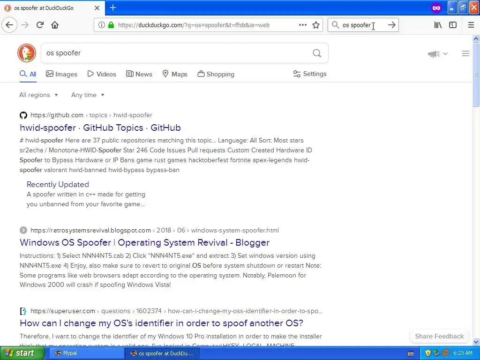Open page actions three-dot menu

(x=303, y=25)
